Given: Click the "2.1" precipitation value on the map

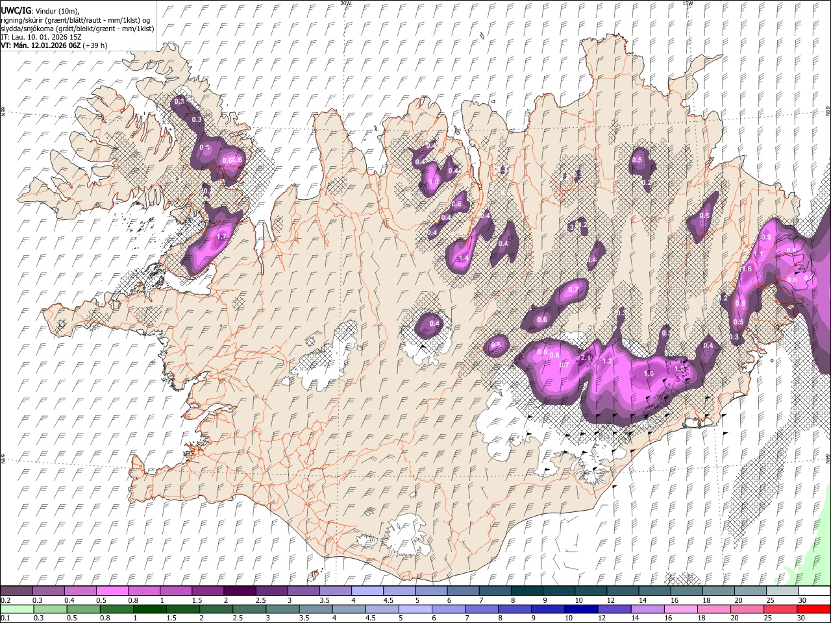Looking at the screenshot, I should 585,358.
